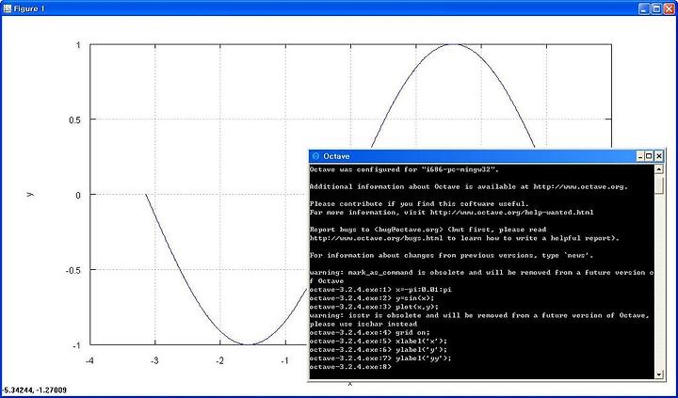Minimize the Figure 1 window

[x=644, y=8]
